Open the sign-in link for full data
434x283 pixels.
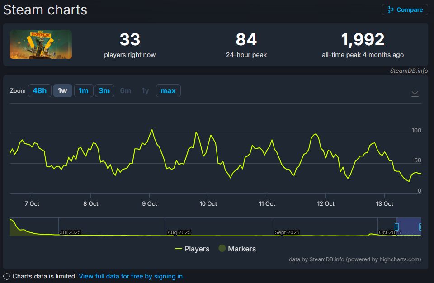132,276
